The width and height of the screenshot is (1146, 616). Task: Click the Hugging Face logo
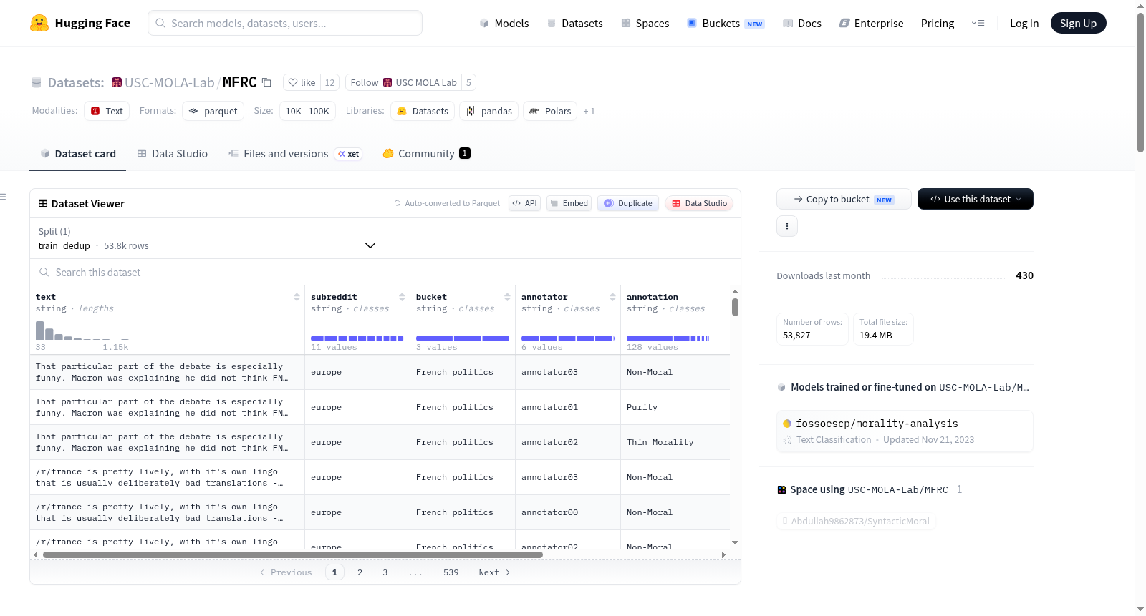[80, 23]
